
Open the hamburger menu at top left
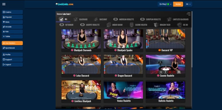(4, 4)
